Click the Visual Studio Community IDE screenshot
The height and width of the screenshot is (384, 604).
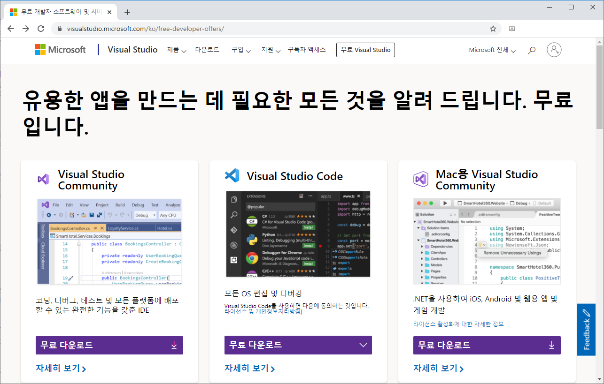click(x=109, y=241)
